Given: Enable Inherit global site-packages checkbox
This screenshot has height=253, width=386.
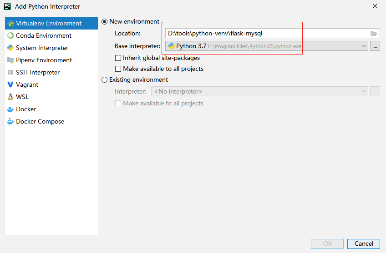Looking at the screenshot, I should coord(118,58).
